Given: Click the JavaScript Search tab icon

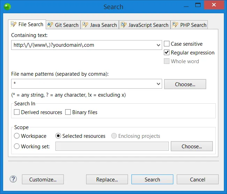Looking at the screenshot, I should tap(124, 25).
